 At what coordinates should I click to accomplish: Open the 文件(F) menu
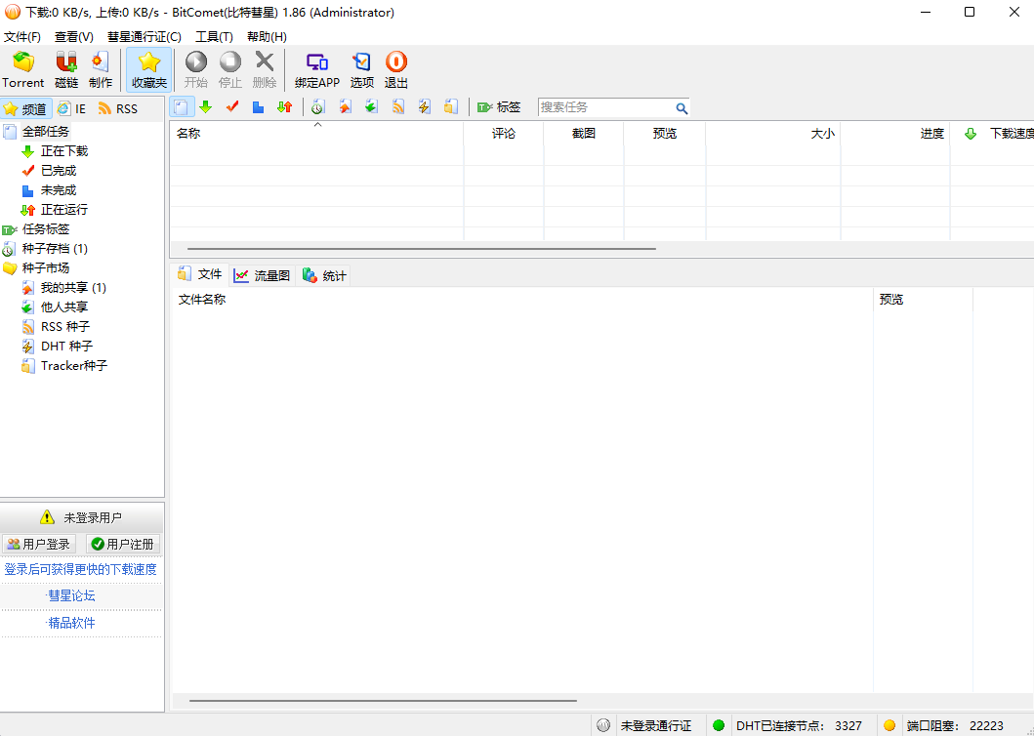(22, 37)
